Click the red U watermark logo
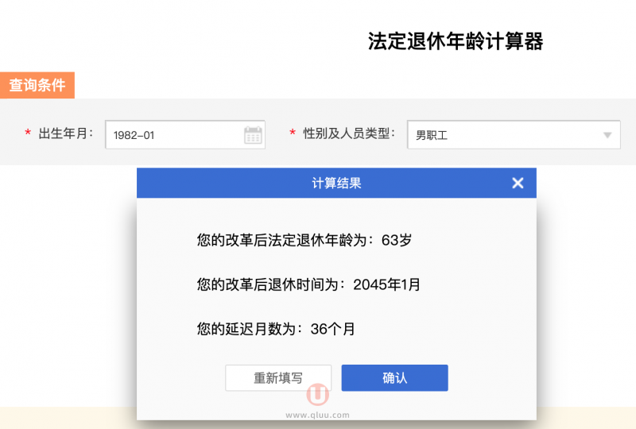 click(x=318, y=394)
